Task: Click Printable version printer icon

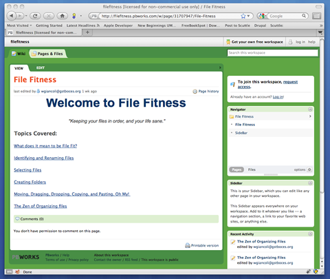Action: click(x=188, y=245)
